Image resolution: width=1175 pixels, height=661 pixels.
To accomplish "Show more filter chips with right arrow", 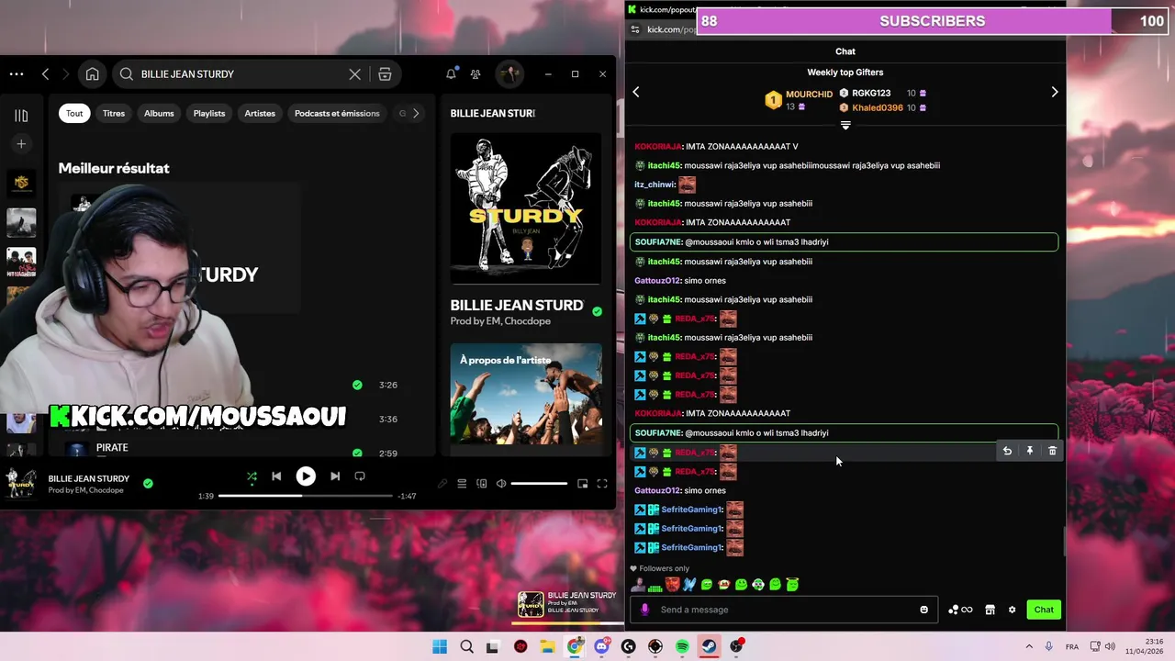I will point(416,113).
